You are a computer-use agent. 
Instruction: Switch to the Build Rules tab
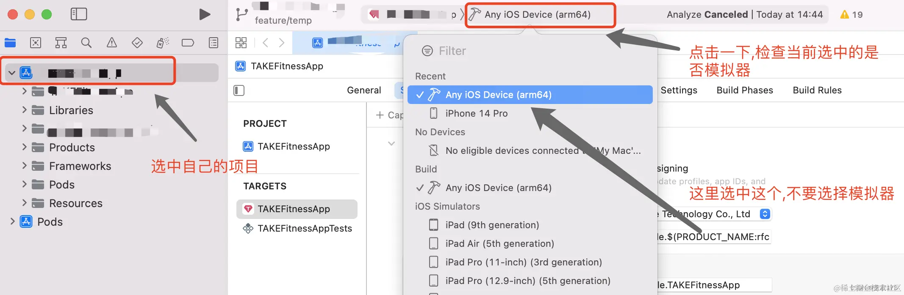coord(817,90)
